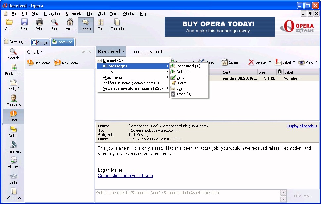Close the Chat panel with the X
This screenshot has height=204, width=321.
click(90, 52)
